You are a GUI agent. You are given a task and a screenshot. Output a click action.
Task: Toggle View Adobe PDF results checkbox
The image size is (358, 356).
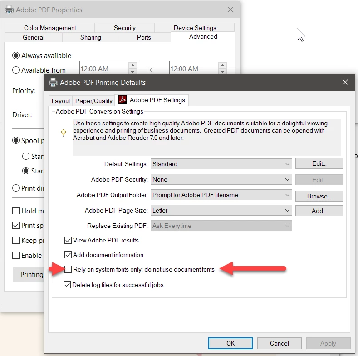(68, 240)
